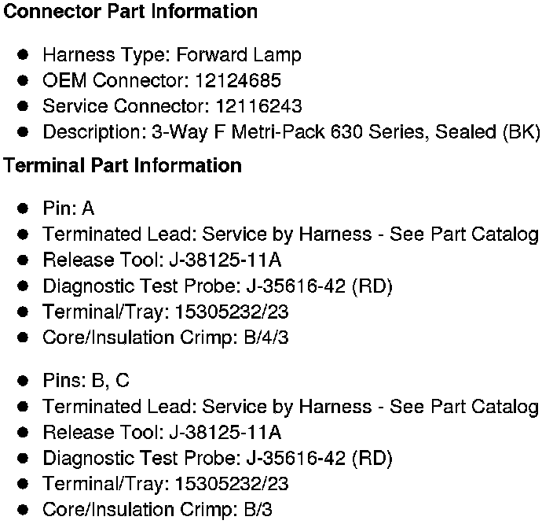
Task: Select the Harness Type: Forward Lamp line
Action: pos(171,55)
